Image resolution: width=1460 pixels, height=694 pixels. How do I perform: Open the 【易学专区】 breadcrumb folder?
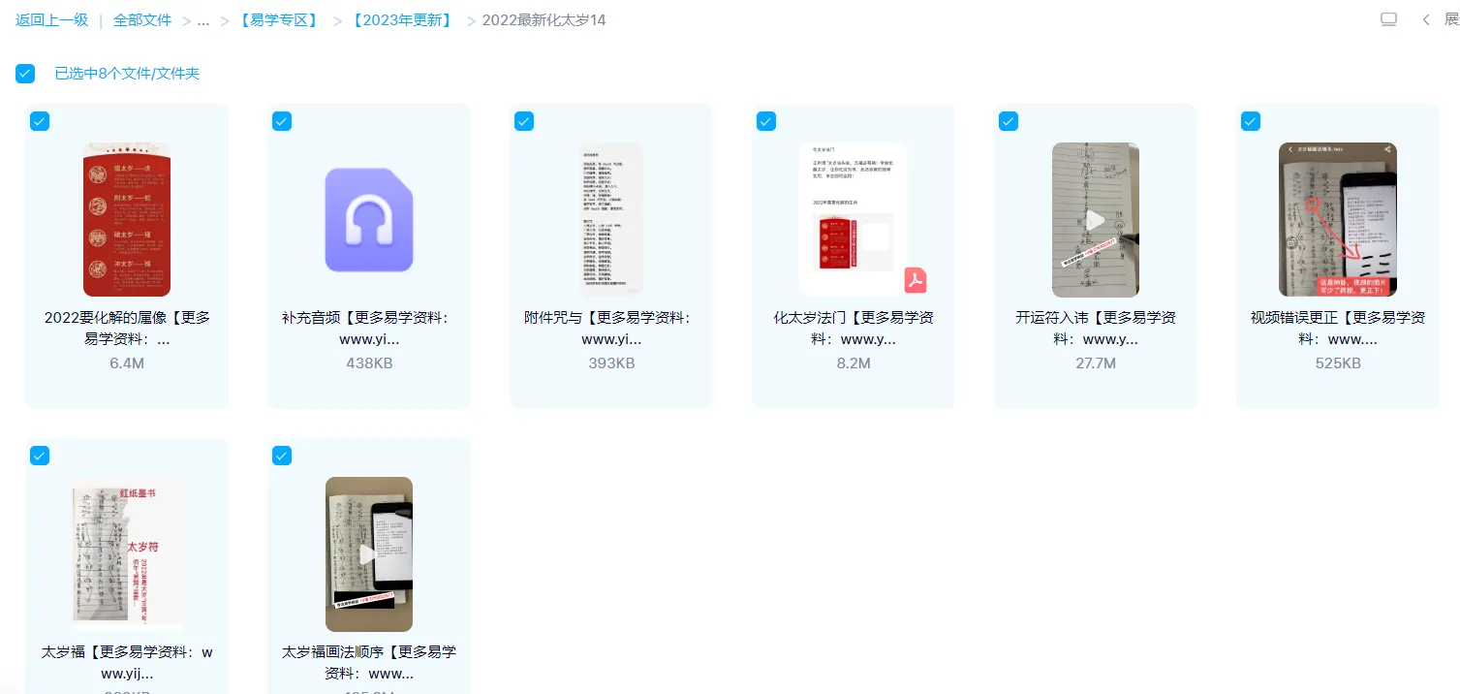tap(278, 19)
